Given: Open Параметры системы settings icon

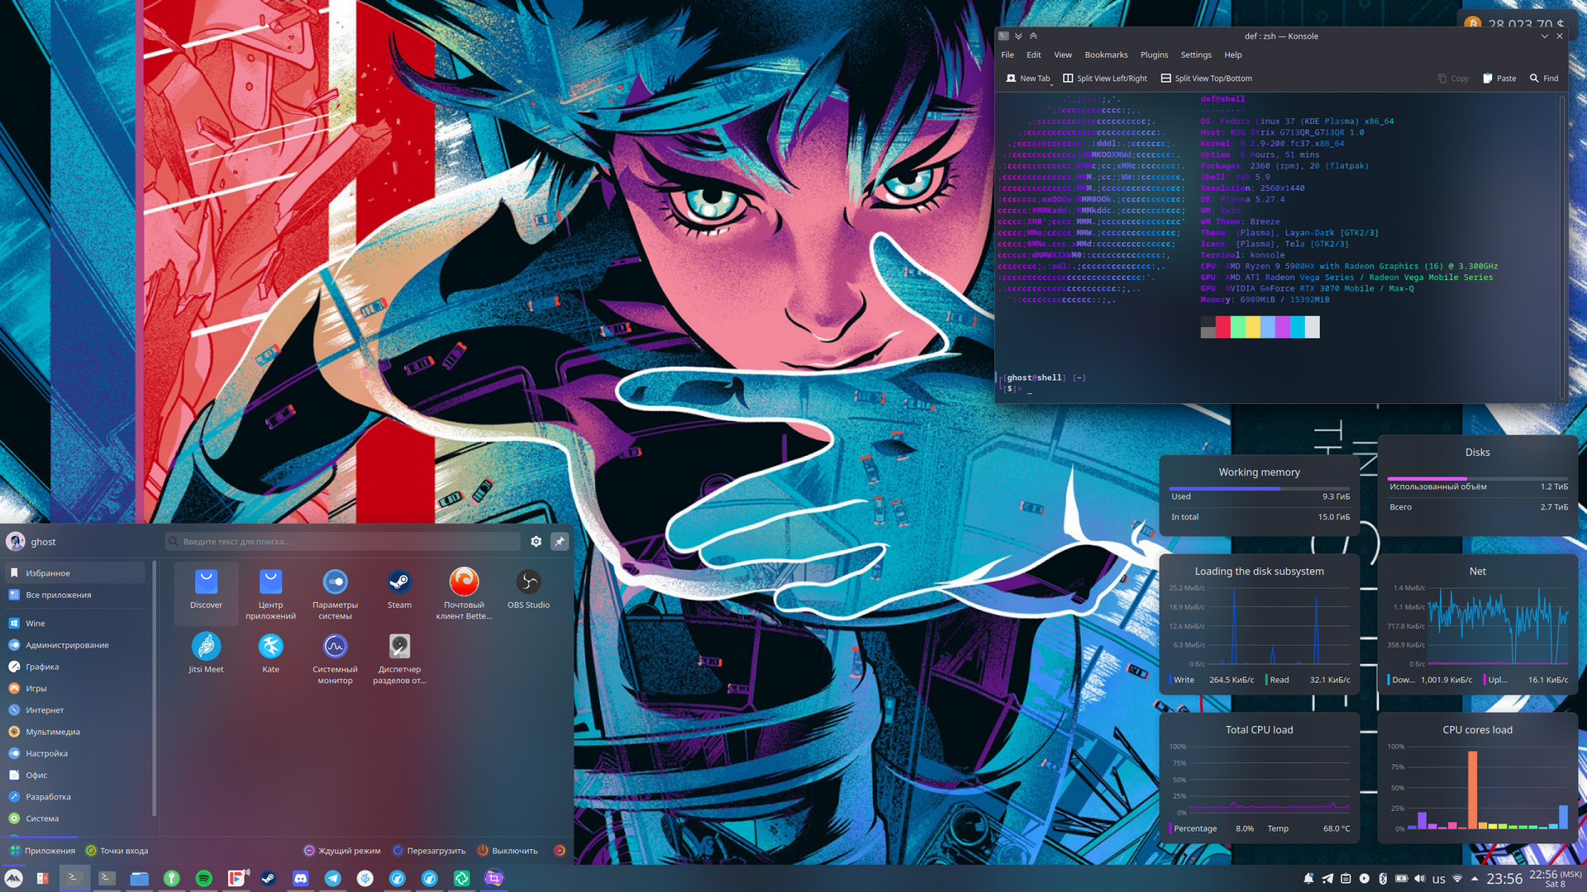Looking at the screenshot, I should click(x=335, y=593).
